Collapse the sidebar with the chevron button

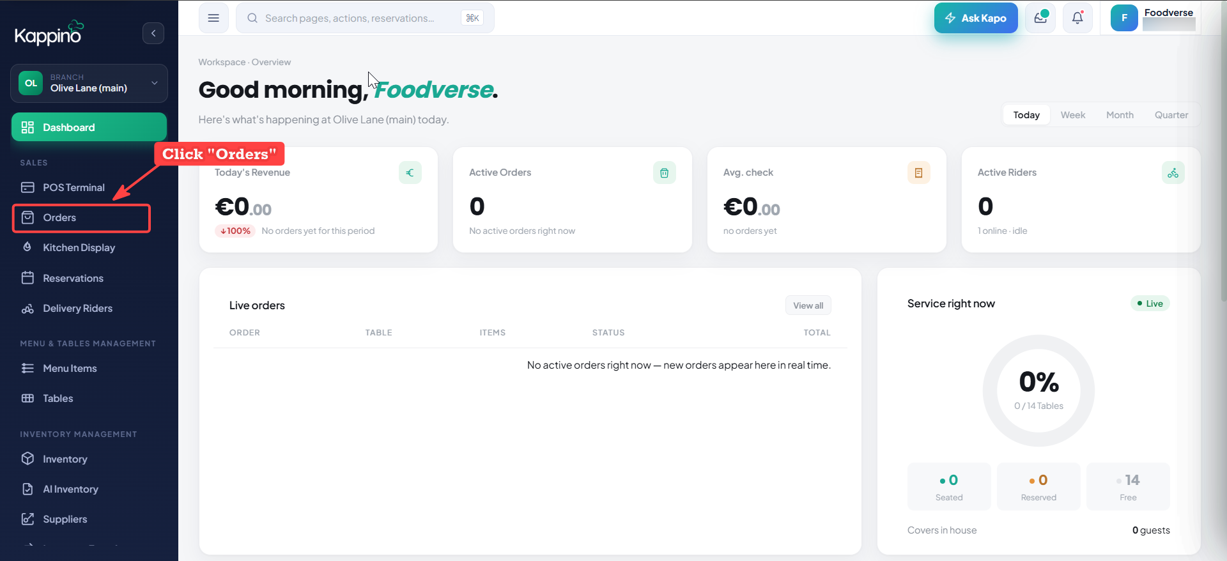[x=153, y=33]
